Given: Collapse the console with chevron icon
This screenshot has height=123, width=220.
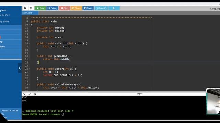Looking at the screenshot, I should (x=24, y=94).
